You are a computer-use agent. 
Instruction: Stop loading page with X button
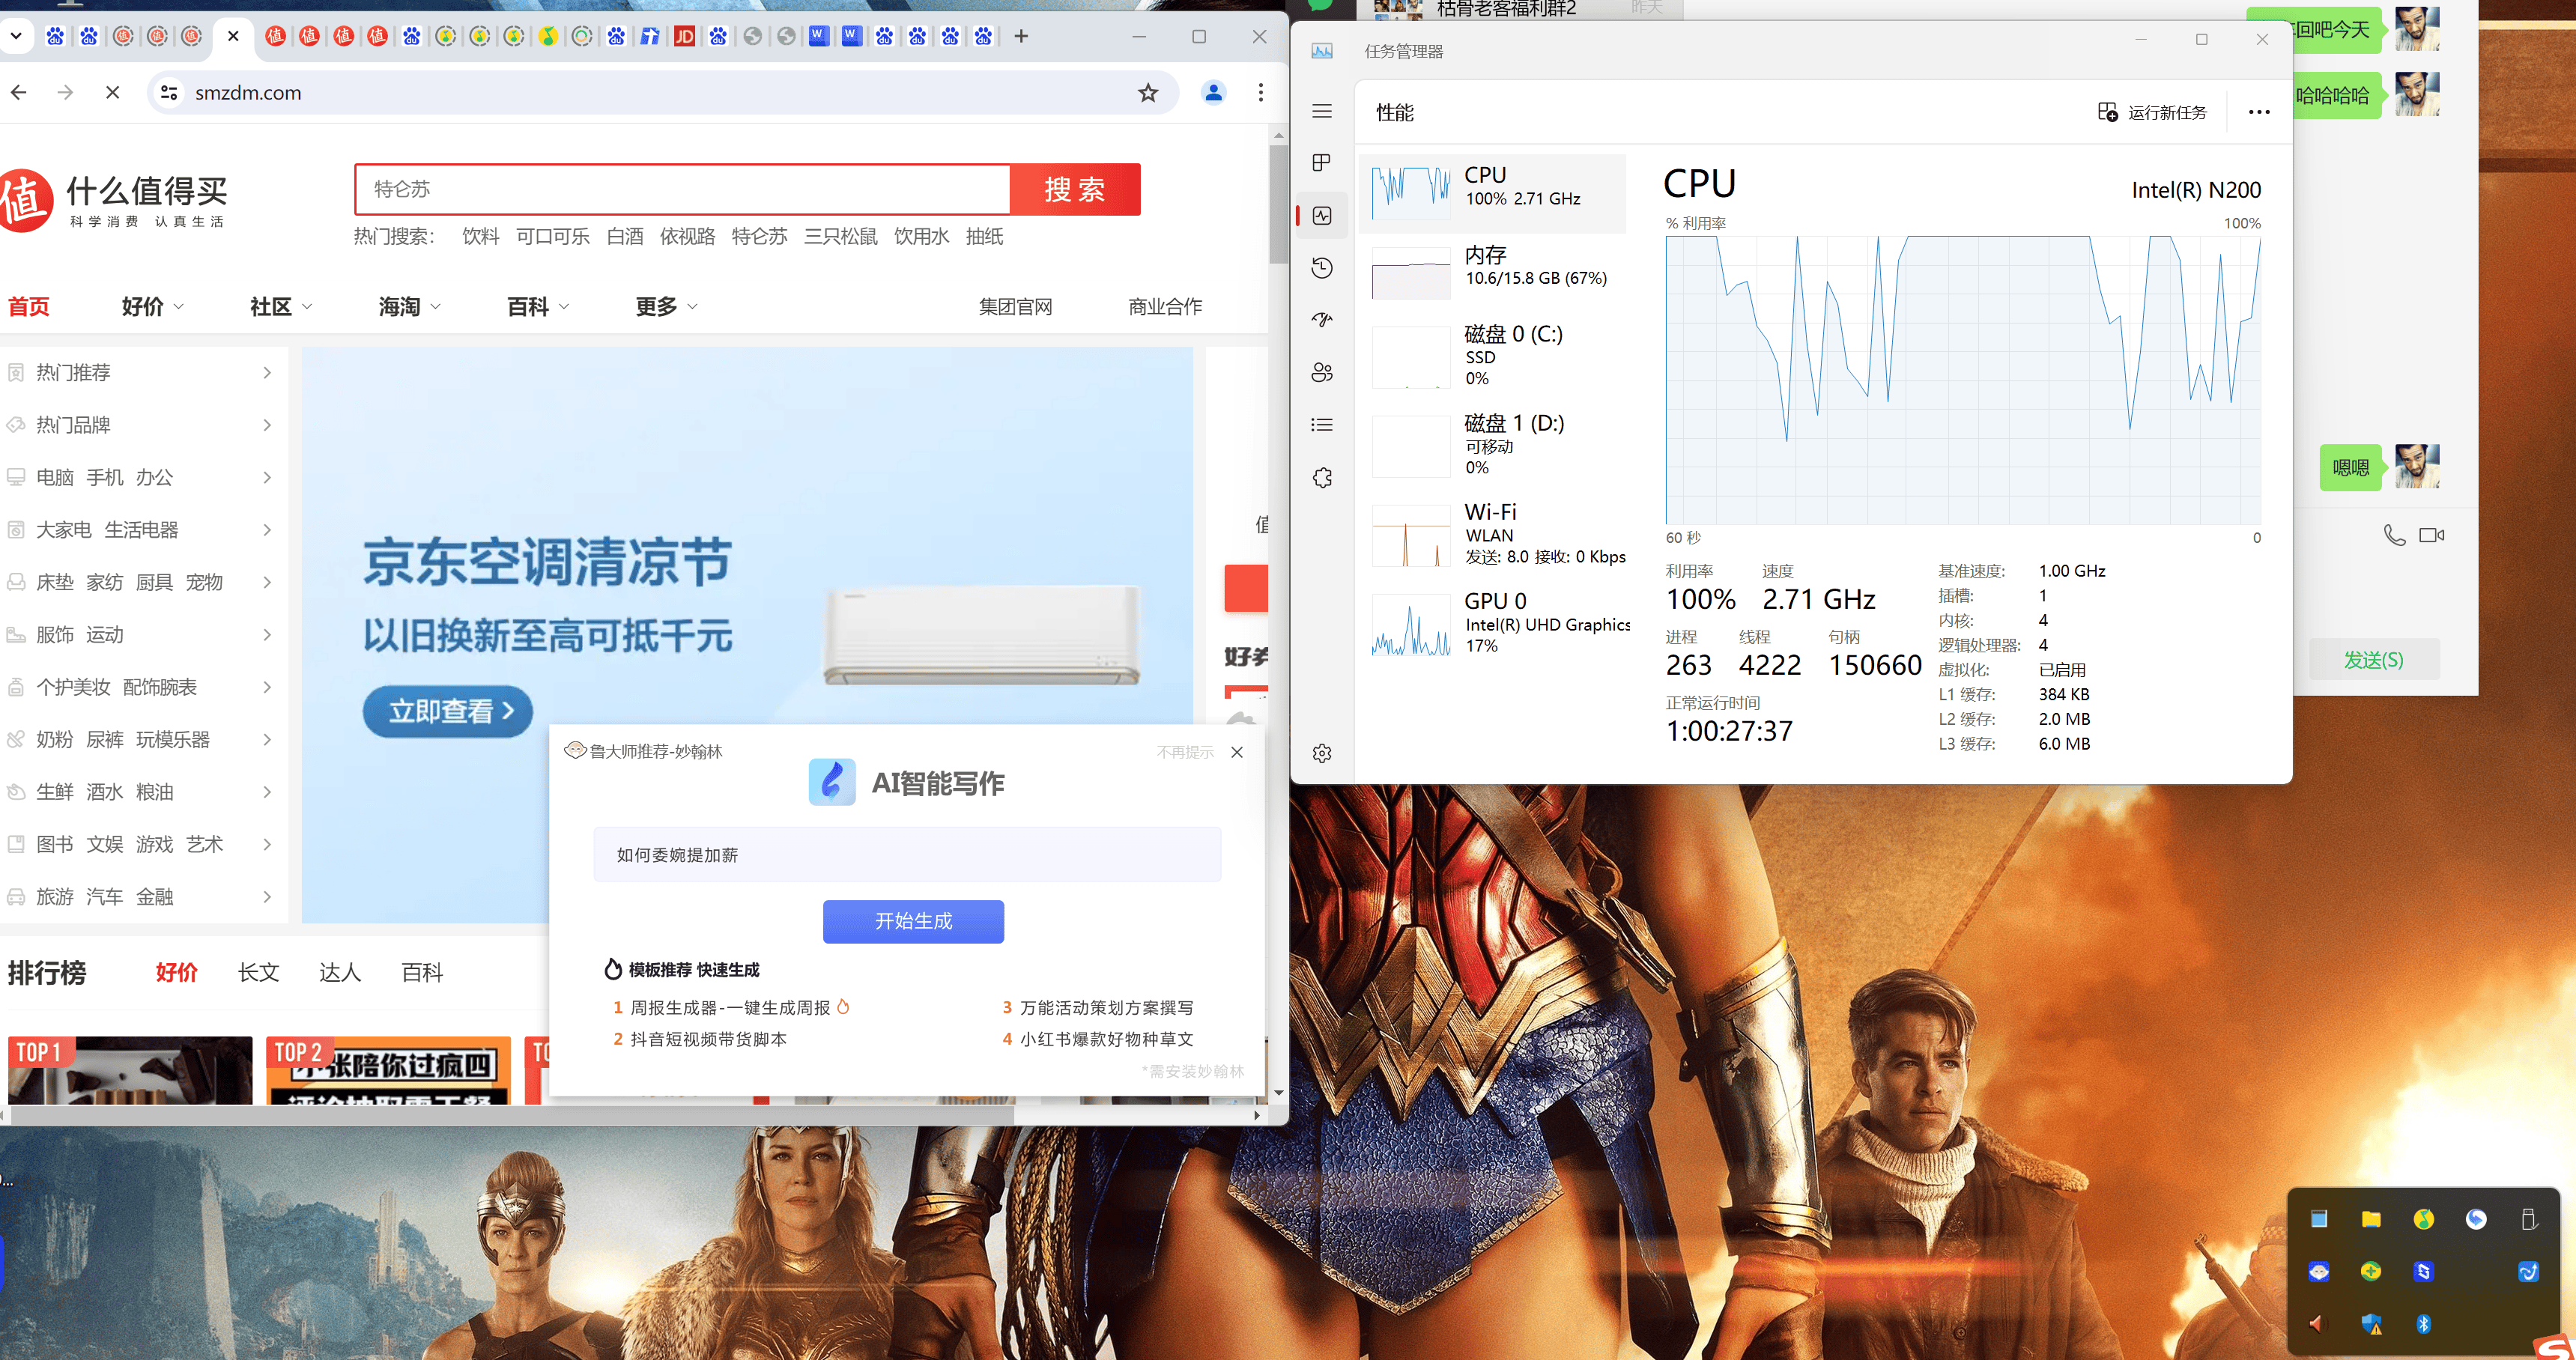coord(112,93)
